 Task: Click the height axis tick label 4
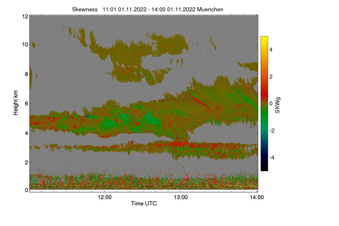coord(27,133)
